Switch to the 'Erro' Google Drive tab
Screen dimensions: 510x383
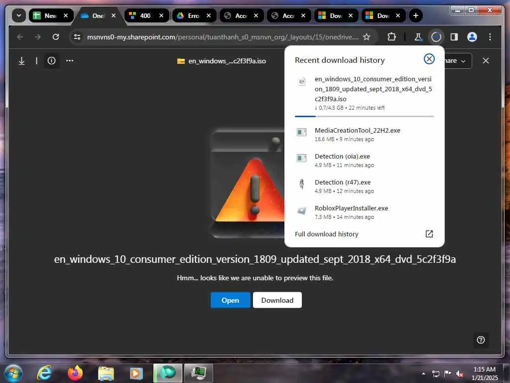(x=194, y=15)
